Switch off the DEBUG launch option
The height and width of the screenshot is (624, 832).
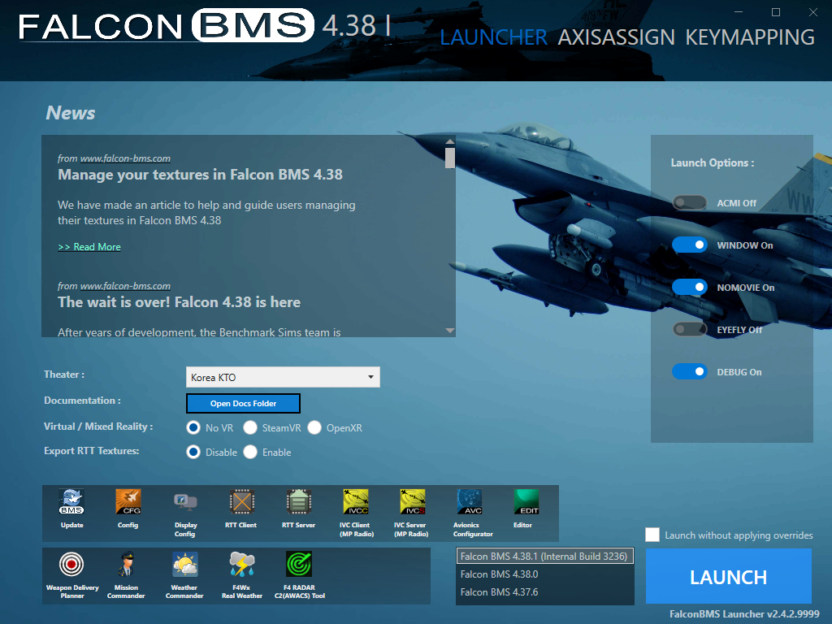pos(689,371)
